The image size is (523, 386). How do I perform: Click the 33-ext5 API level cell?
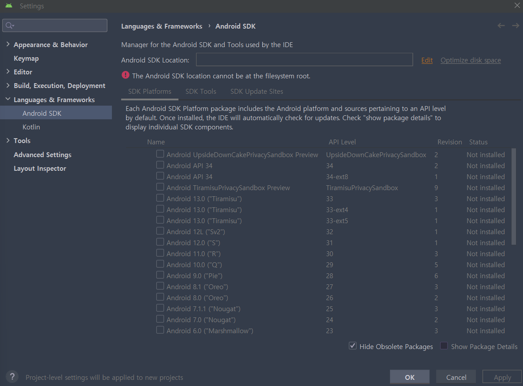click(337, 221)
